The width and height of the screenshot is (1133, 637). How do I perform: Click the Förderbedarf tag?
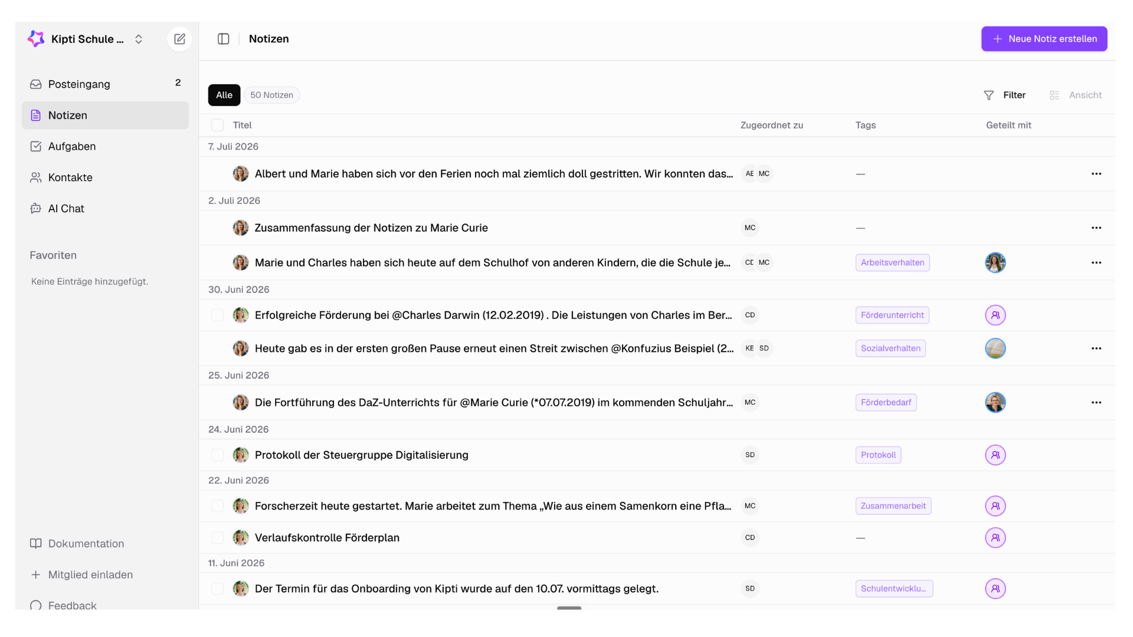[x=886, y=403]
